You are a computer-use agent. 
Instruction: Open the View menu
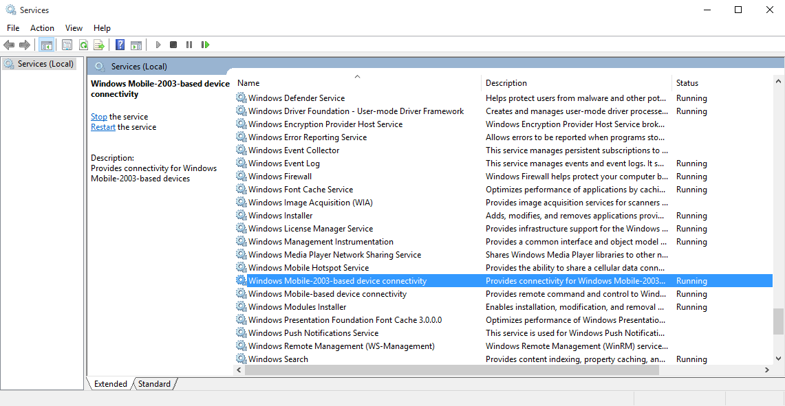(74, 28)
